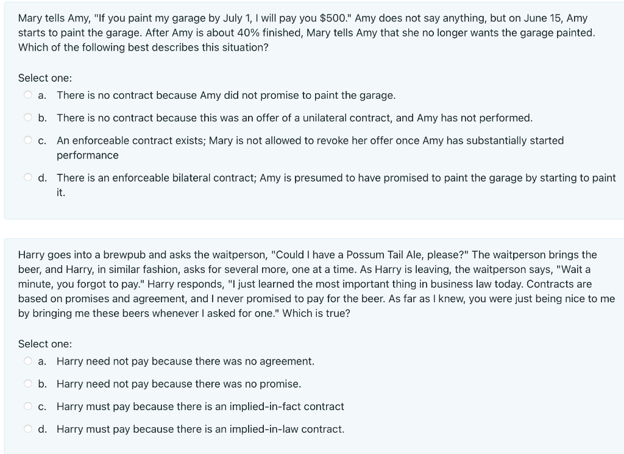
Task: Click the second 'Select one:' label
Action: click(45, 344)
